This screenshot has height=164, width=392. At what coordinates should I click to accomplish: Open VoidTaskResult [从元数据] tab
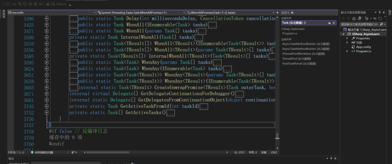coord(299,64)
